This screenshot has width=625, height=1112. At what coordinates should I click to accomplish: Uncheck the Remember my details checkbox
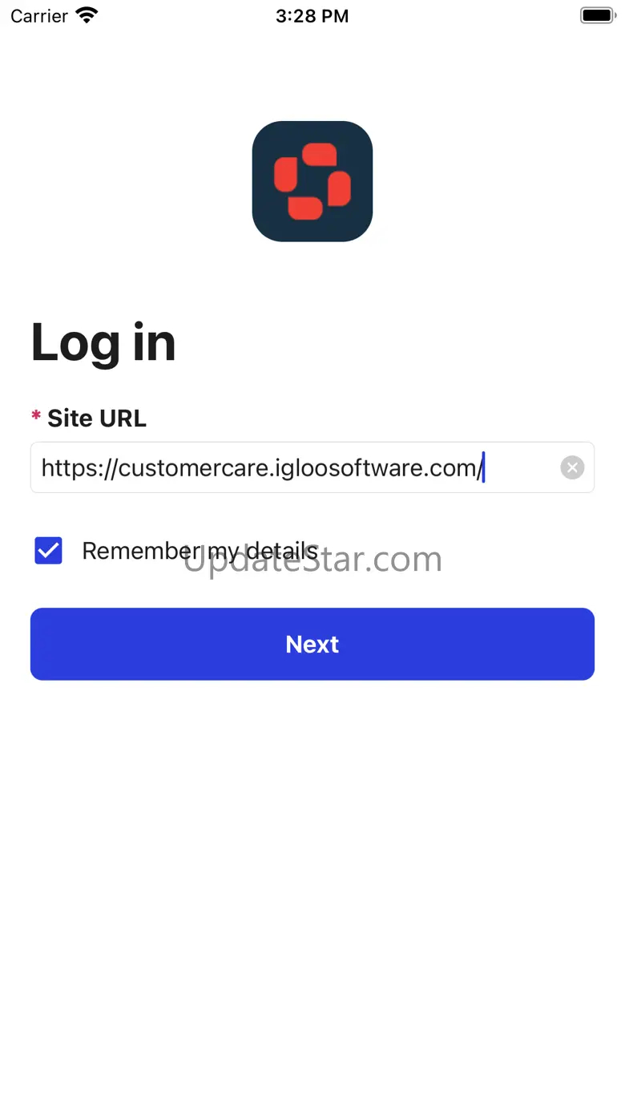click(x=49, y=551)
